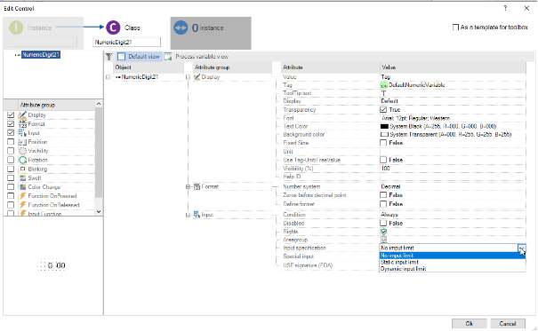This screenshot has width=538, height=331.
Task: Click the Background color transparent swatch
Action: 384,135
